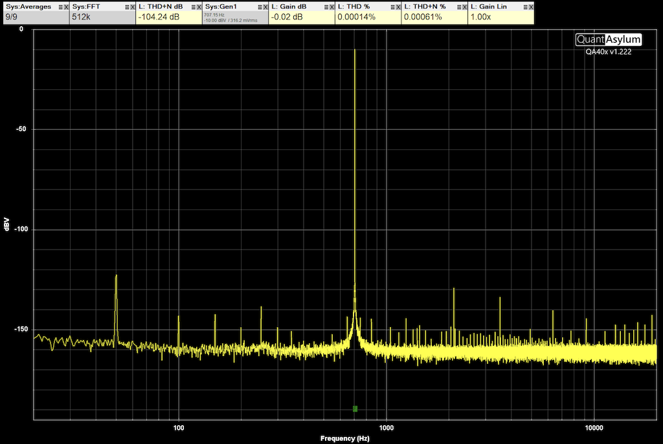Select the green cursor marker below the spectrum
The width and height of the screenshot is (663, 444).
pos(354,408)
